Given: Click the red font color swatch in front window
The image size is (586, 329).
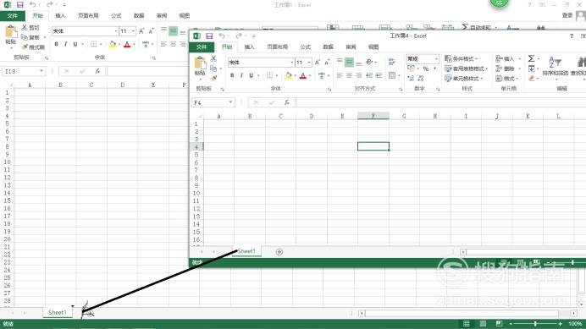Looking at the screenshot, I should pyautogui.click(x=303, y=76).
